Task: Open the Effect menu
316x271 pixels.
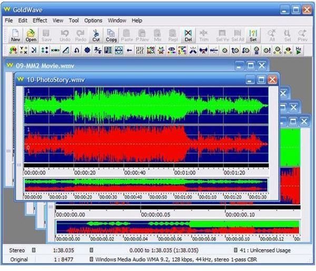Action: (x=39, y=21)
